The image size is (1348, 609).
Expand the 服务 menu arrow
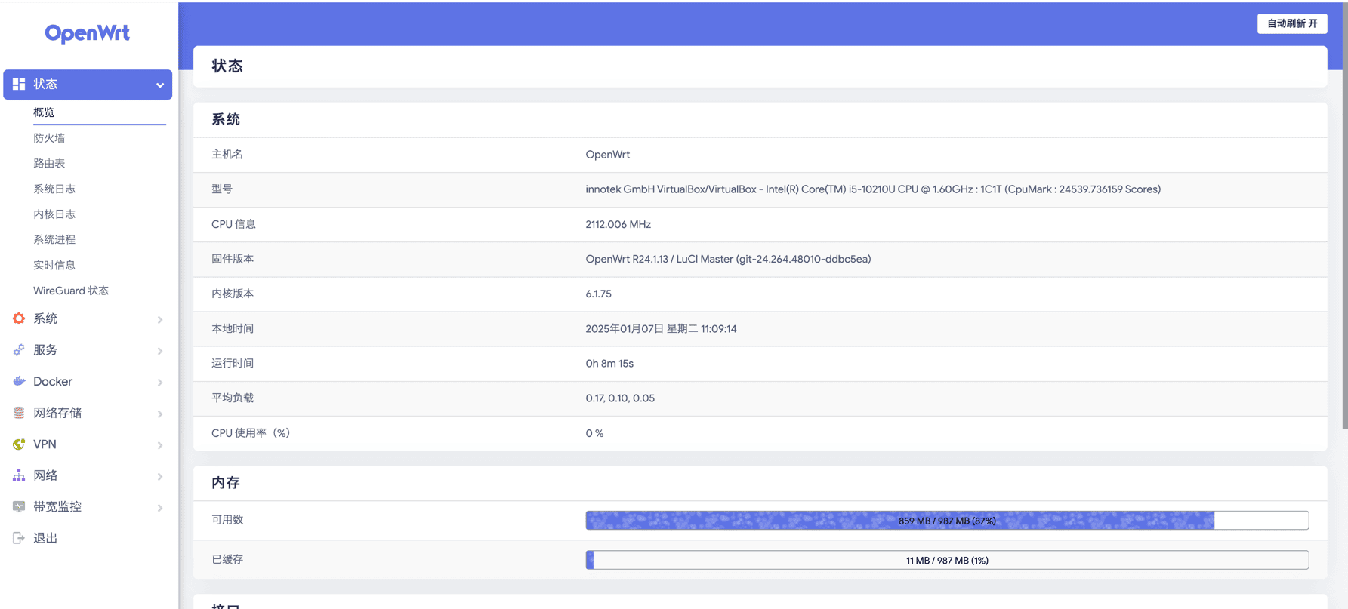click(160, 351)
